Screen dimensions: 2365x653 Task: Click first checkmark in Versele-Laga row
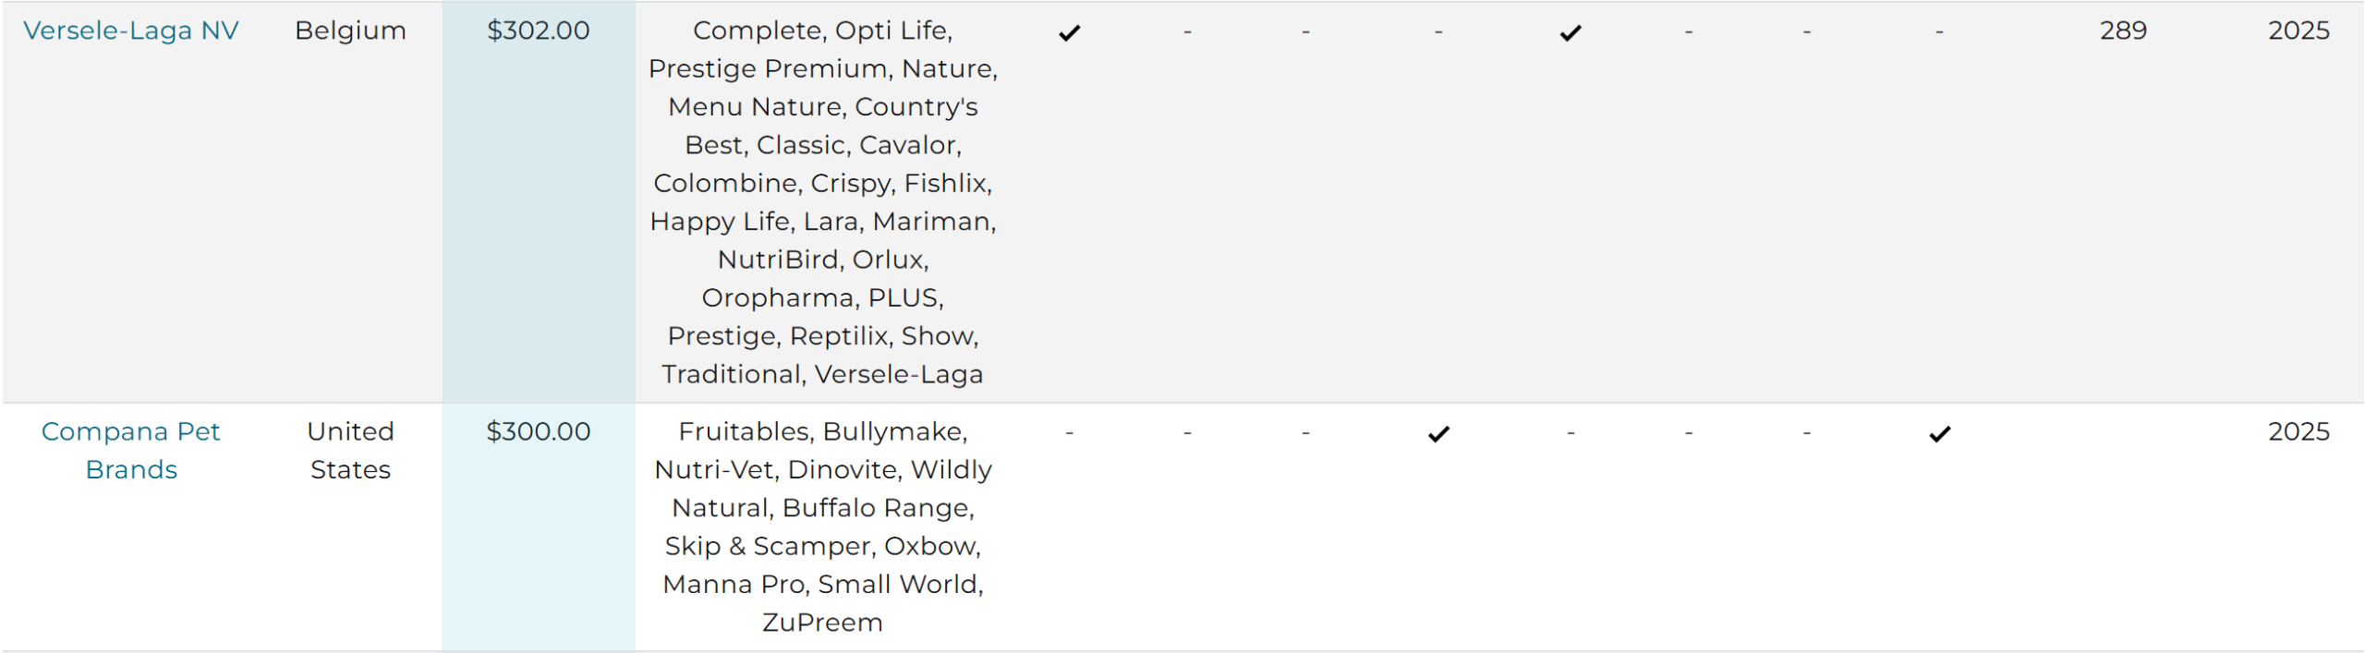(1070, 32)
